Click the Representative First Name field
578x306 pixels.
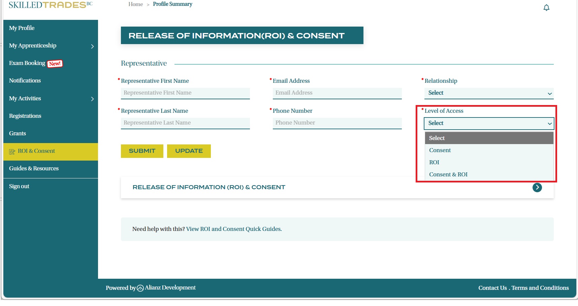click(x=185, y=93)
